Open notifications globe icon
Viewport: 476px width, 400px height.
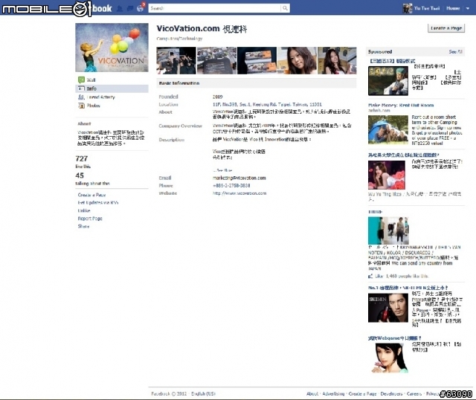click(141, 8)
